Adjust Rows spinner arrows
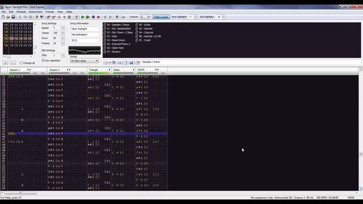This screenshot has width=363, height=204. point(62,38)
